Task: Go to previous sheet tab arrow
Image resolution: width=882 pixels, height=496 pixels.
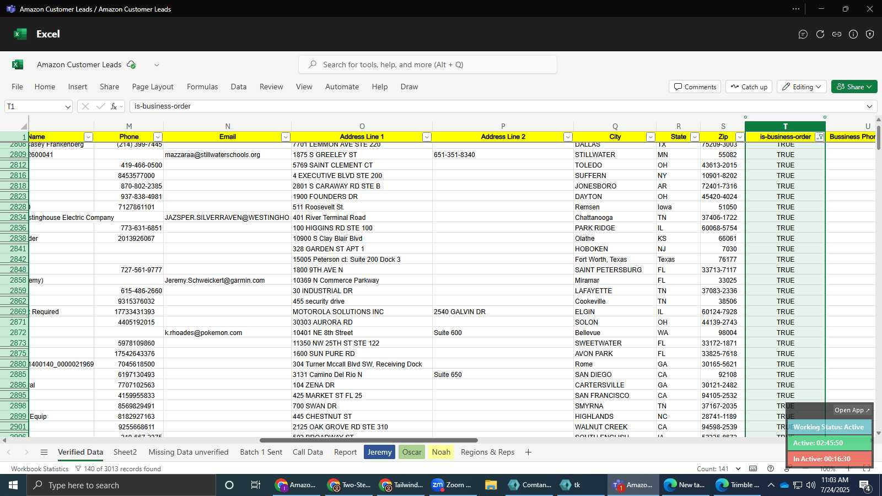Action: (9, 452)
